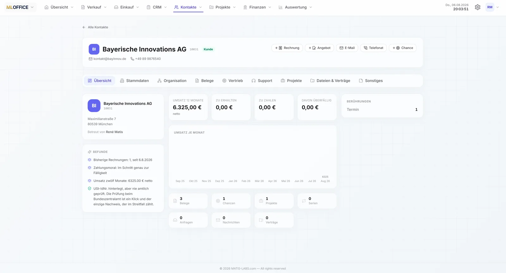This screenshot has height=273, width=506.
Task: Expand the Finanzen menu chevron
Action: tap(270, 7)
